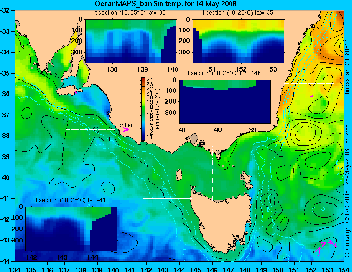Select the lat=-41 temperature section inset plot
The image size is (352, 272).
(x=71, y=229)
